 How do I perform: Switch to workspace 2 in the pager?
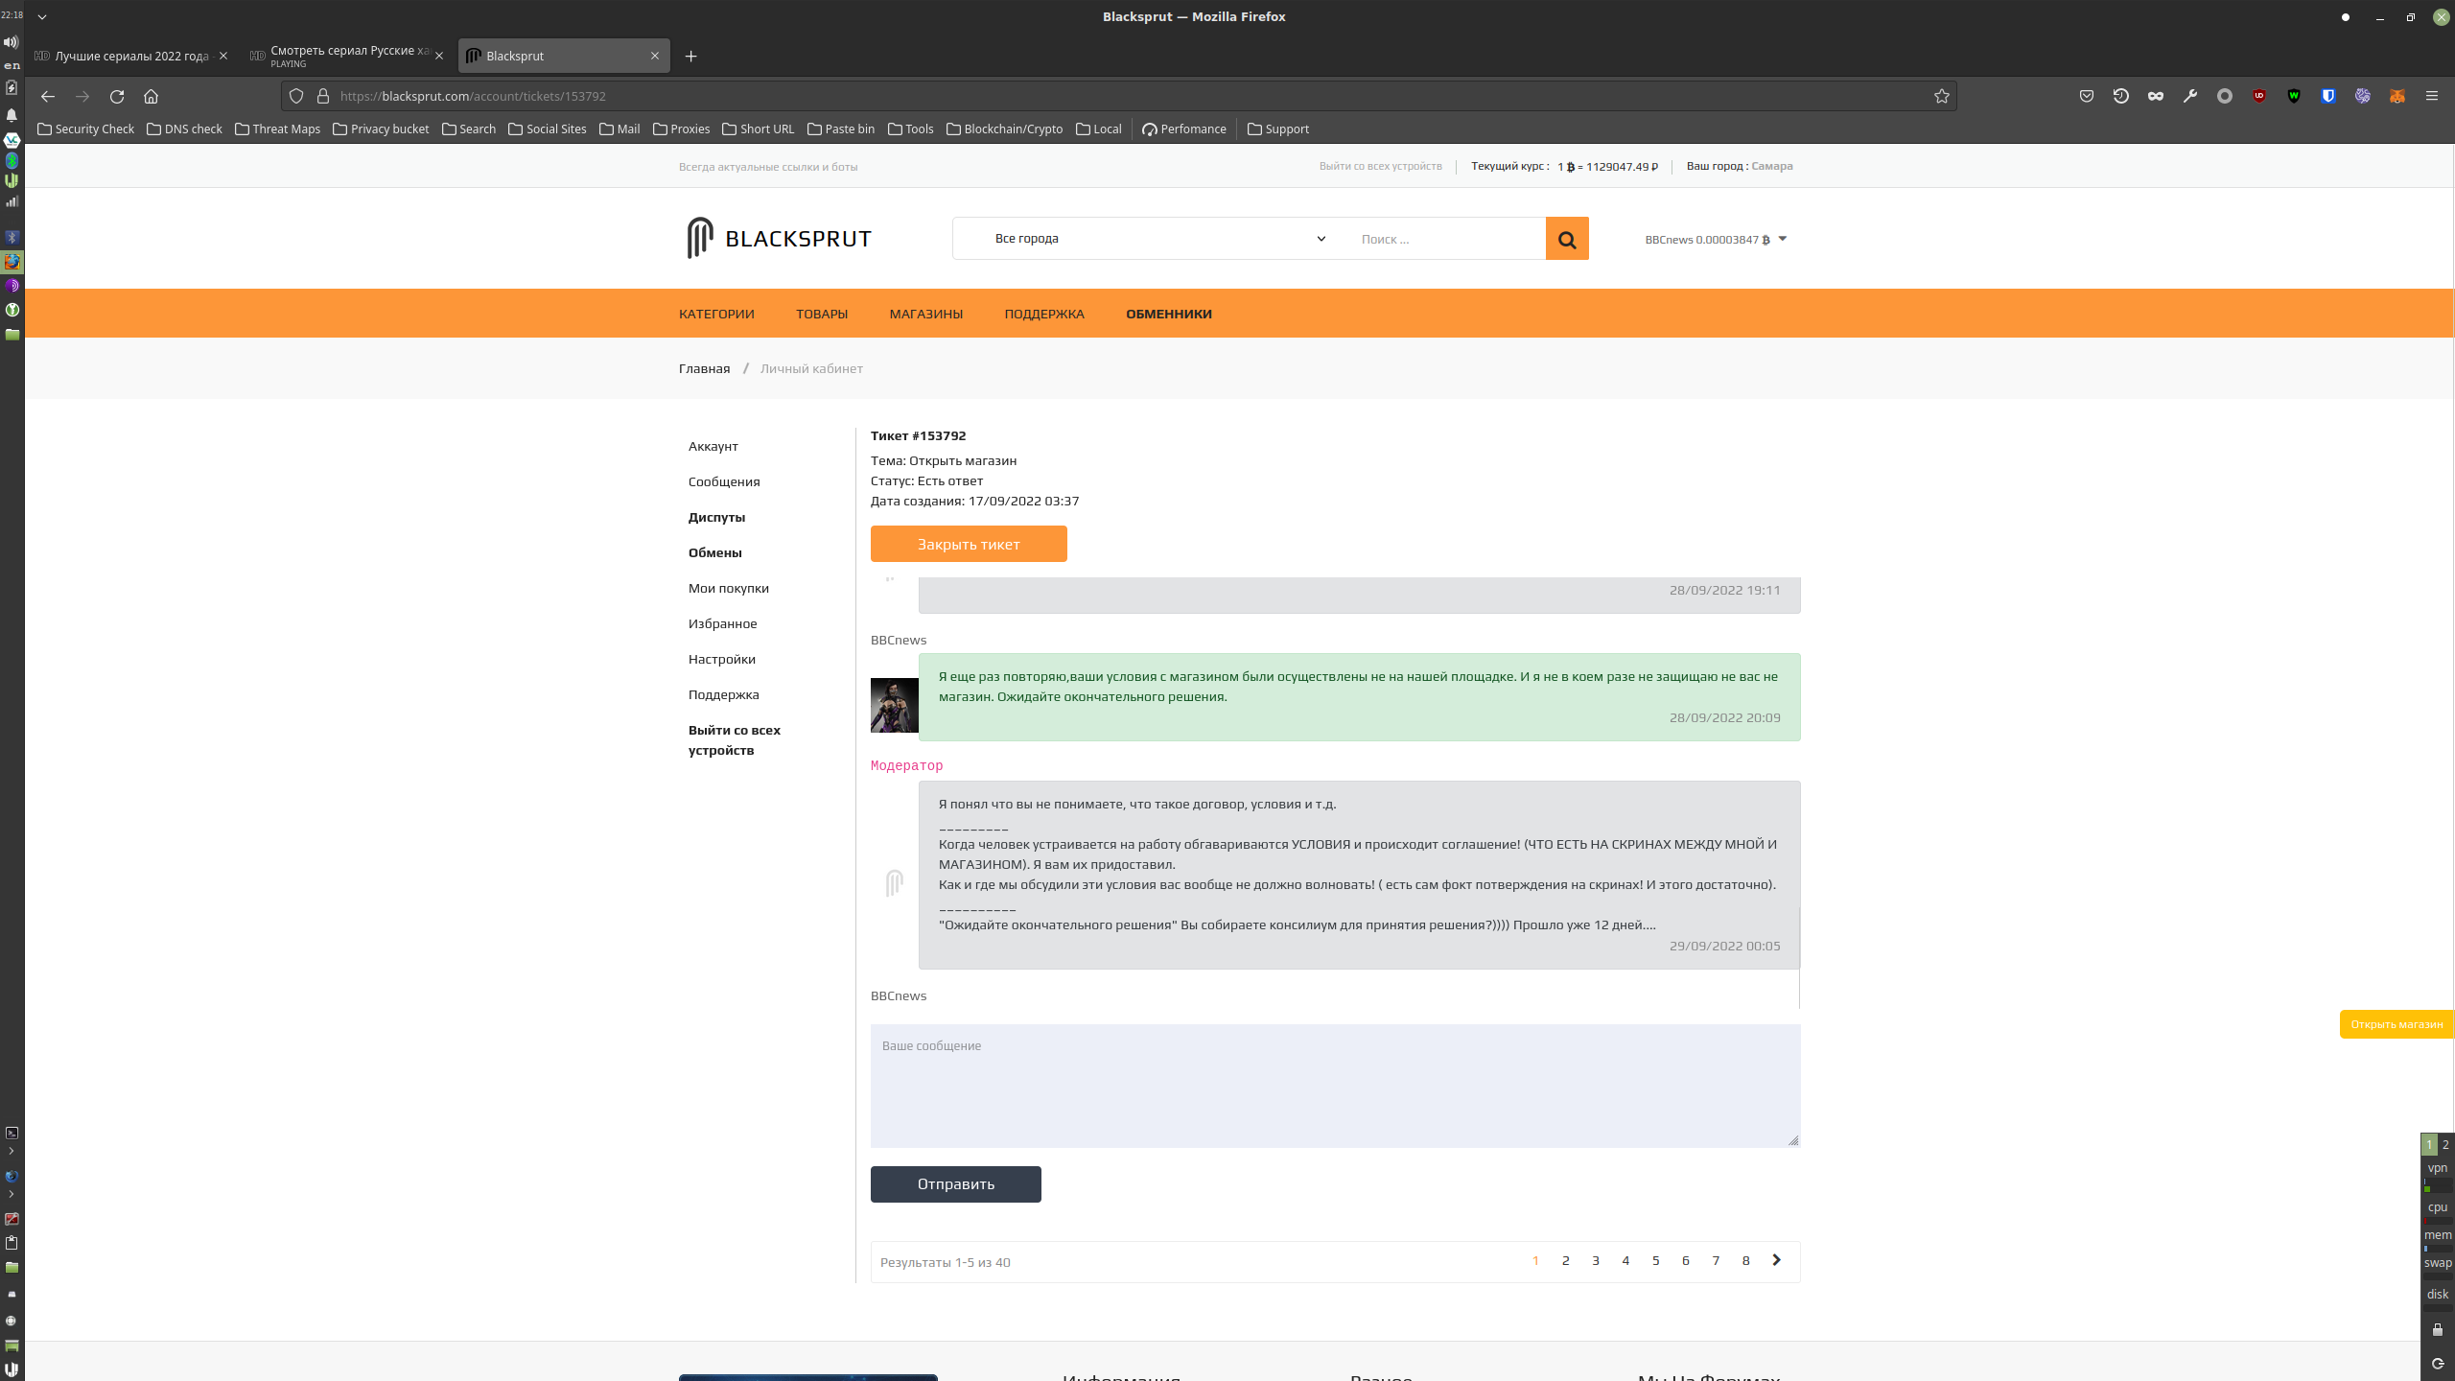click(2445, 1144)
